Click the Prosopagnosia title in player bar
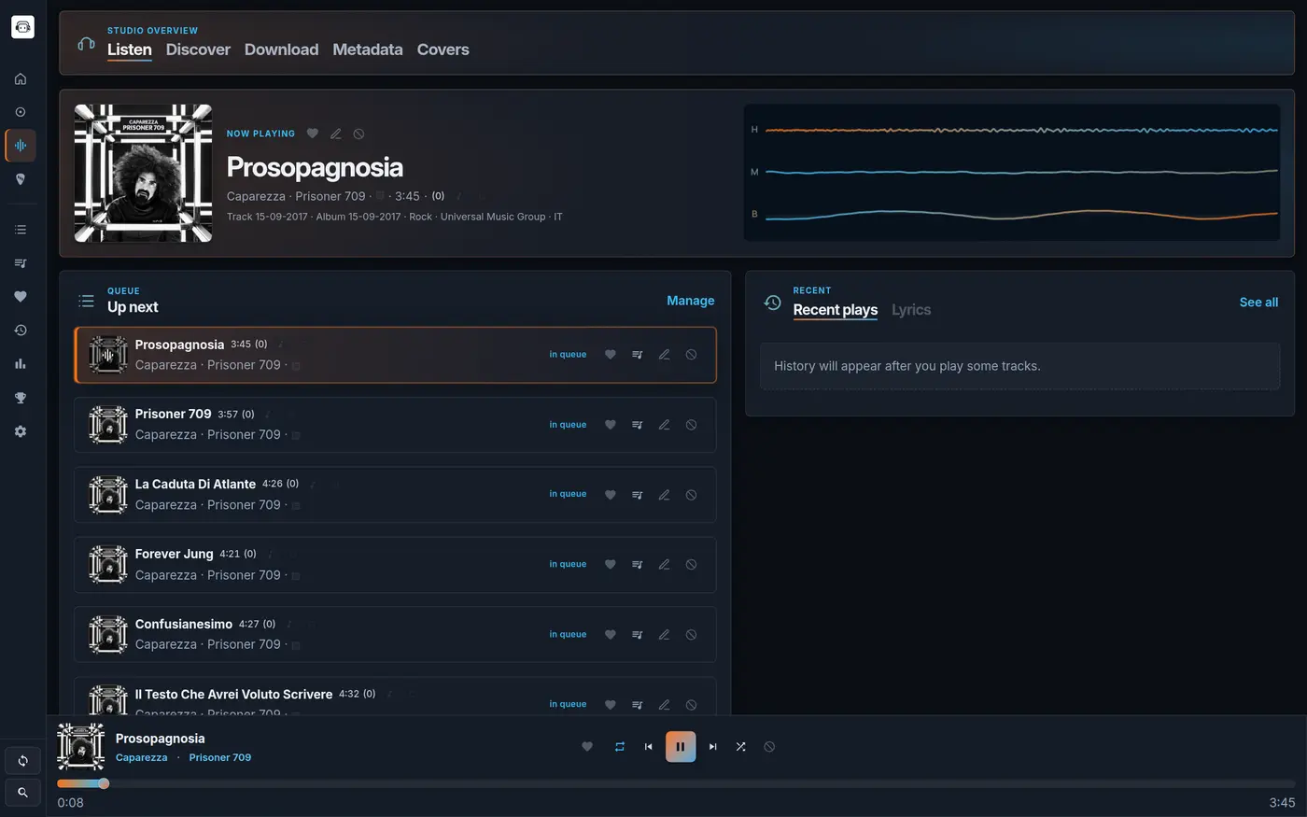The width and height of the screenshot is (1307, 817). (x=161, y=739)
